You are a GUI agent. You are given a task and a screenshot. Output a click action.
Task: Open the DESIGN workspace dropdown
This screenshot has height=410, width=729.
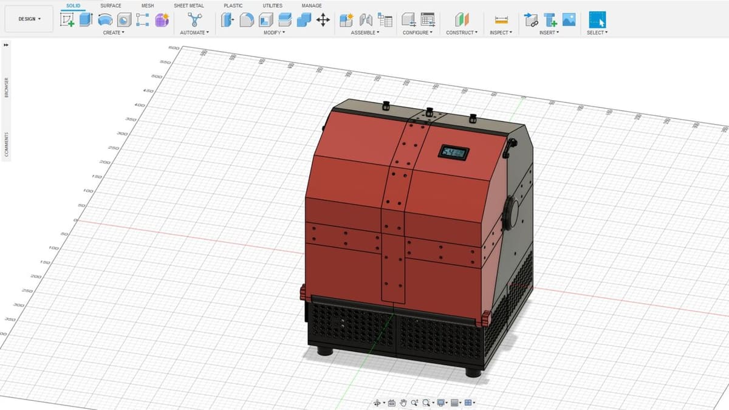coord(30,19)
